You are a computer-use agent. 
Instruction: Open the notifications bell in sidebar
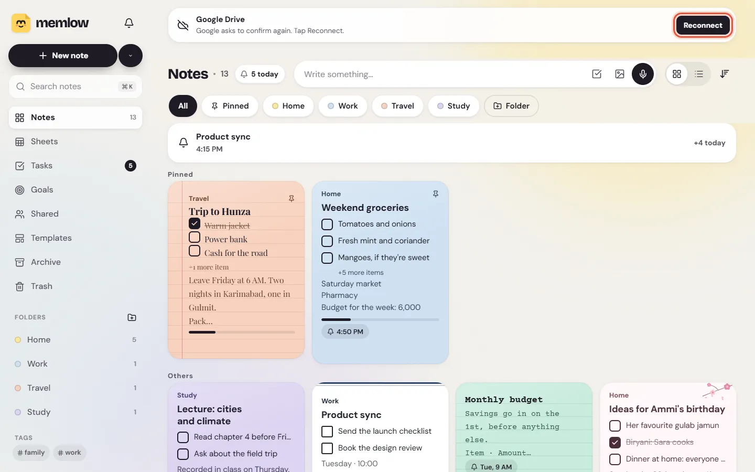point(129,23)
